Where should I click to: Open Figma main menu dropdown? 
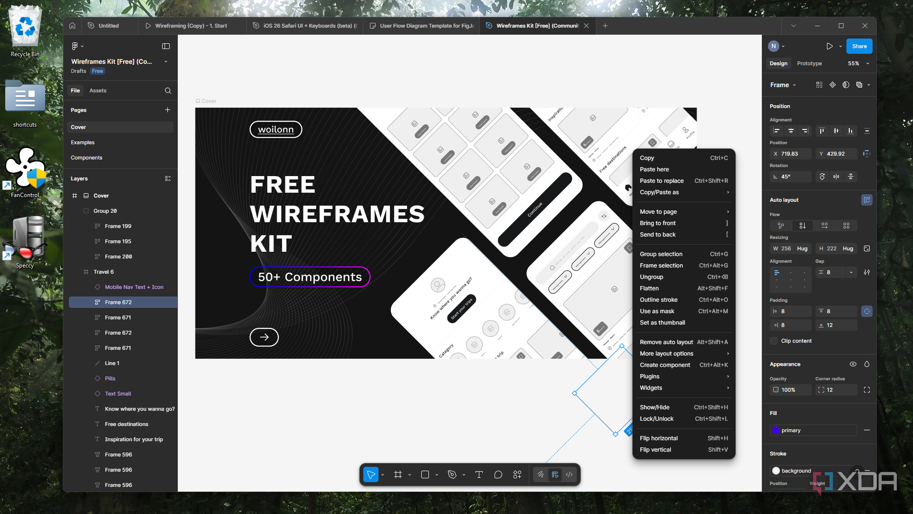click(x=78, y=46)
